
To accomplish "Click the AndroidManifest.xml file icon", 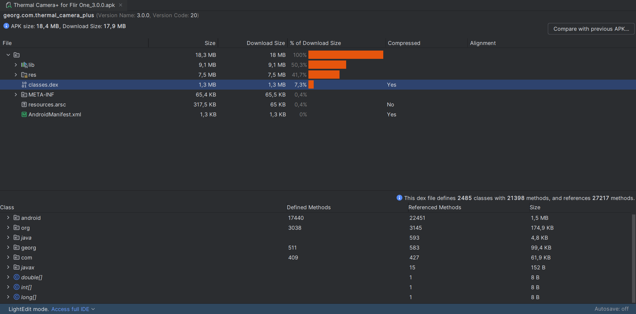I will [x=24, y=114].
